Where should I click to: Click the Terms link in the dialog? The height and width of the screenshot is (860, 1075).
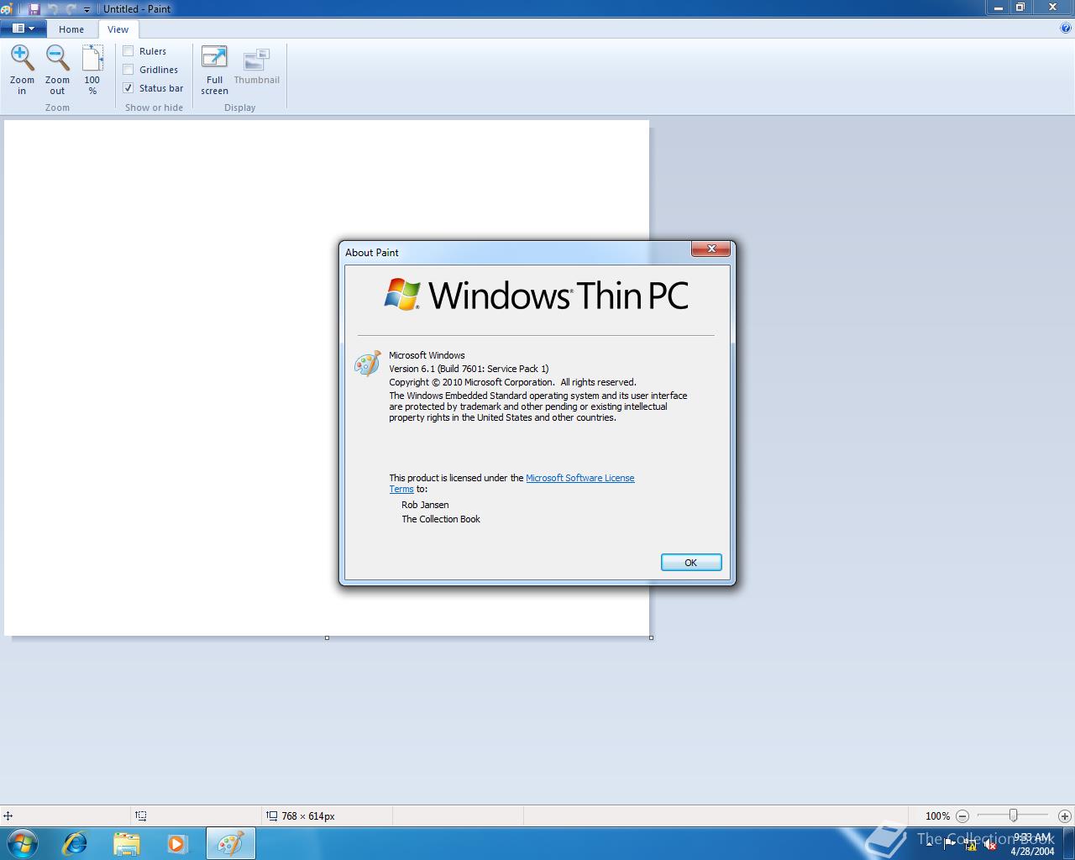coord(401,489)
